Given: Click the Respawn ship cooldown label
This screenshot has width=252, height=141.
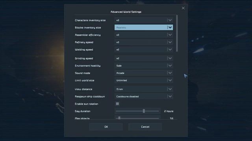Looking at the screenshot, I should 90,97.
